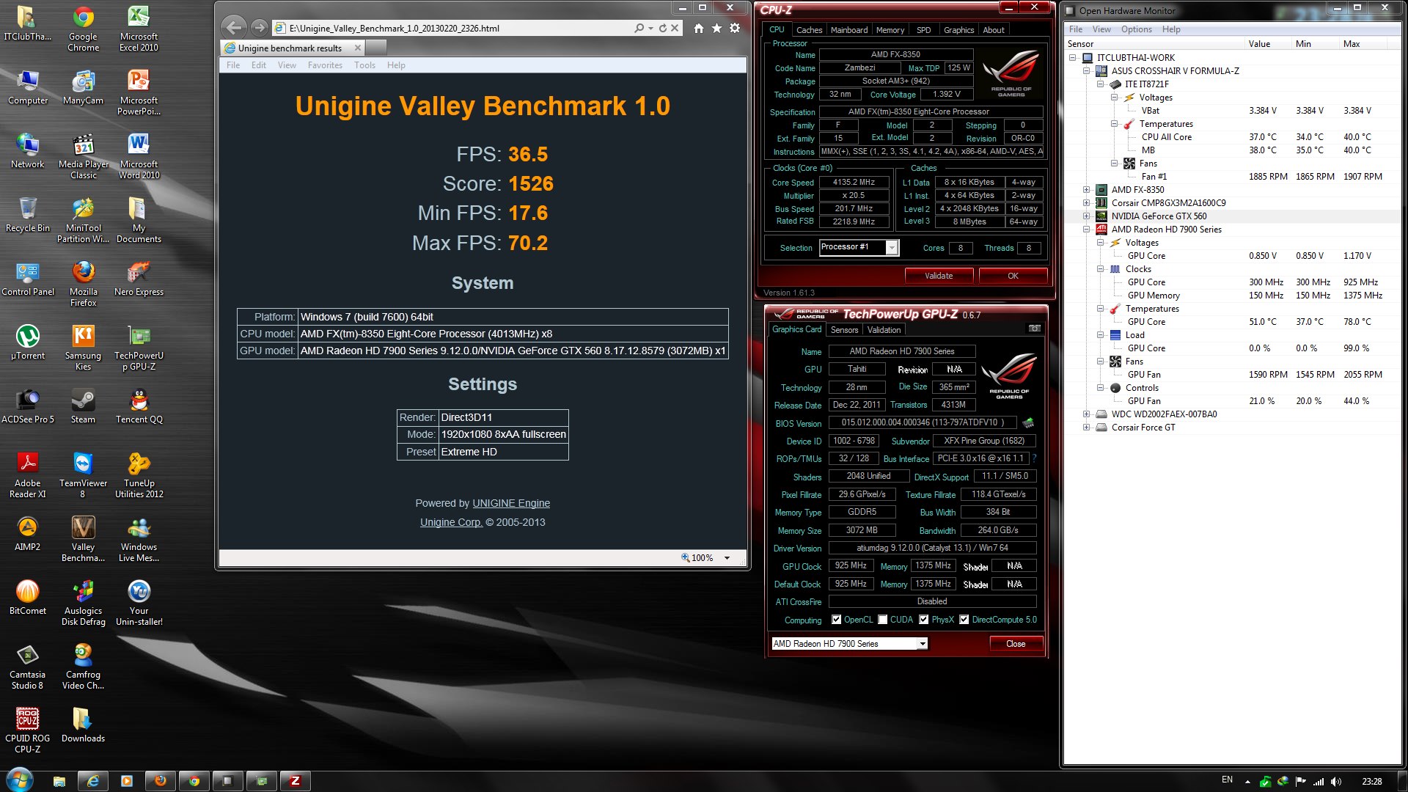1408x792 pixels.
Task: Open Options menu in Hardware Monitor
Action: 1136,29
